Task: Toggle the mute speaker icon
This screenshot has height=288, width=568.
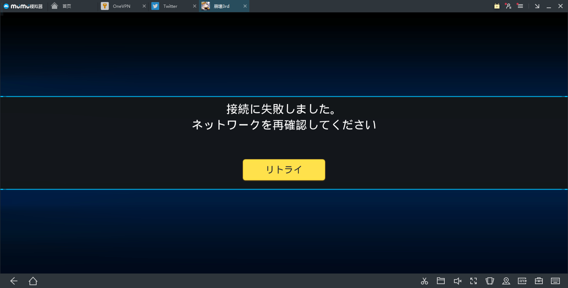Action: pos(458,281)
